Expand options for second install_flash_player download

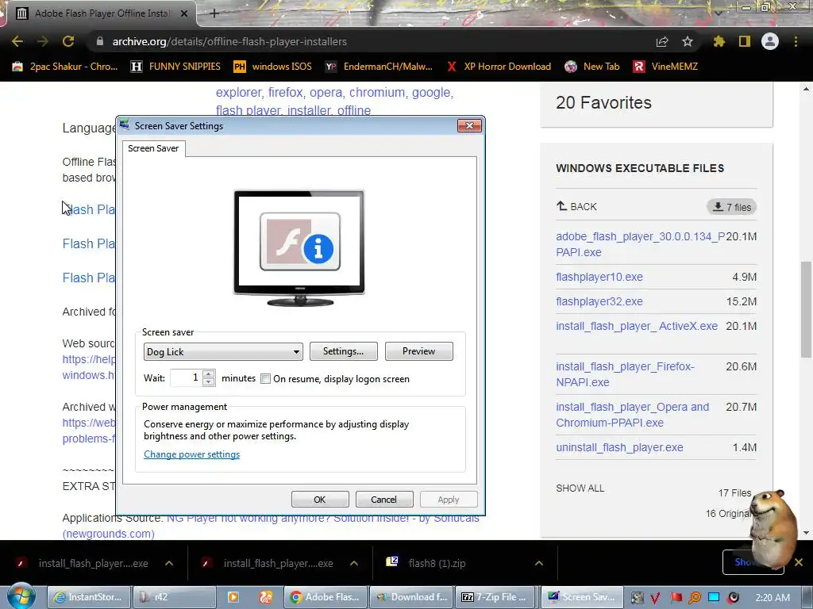tap(354, 563)
